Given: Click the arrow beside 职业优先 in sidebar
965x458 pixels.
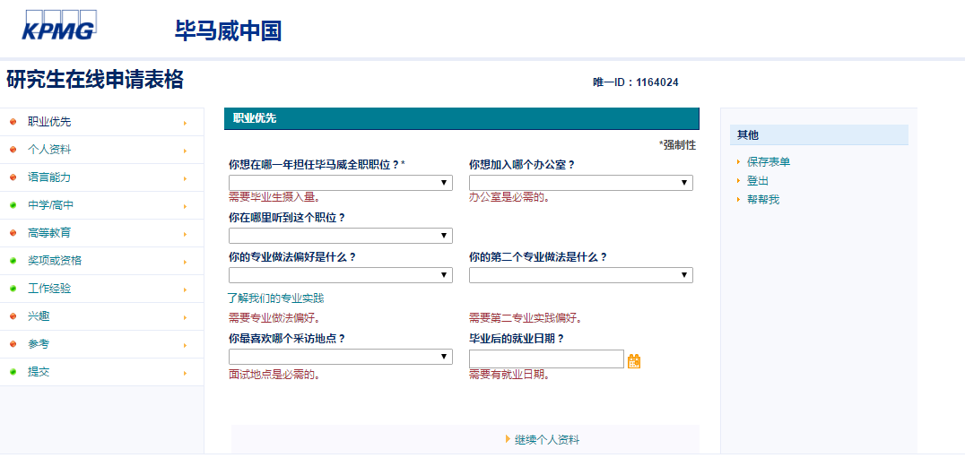Looking at the screenshot, I should click(x=185, y=123).
